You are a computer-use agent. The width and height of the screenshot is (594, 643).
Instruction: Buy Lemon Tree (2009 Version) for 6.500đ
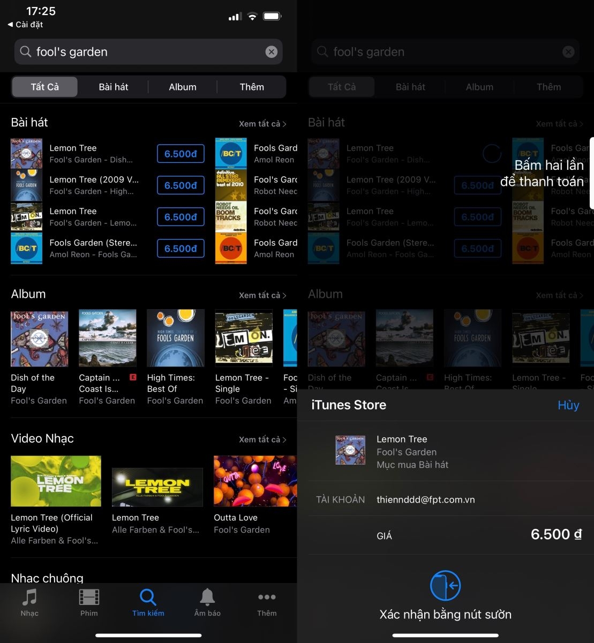coord(181,185)
